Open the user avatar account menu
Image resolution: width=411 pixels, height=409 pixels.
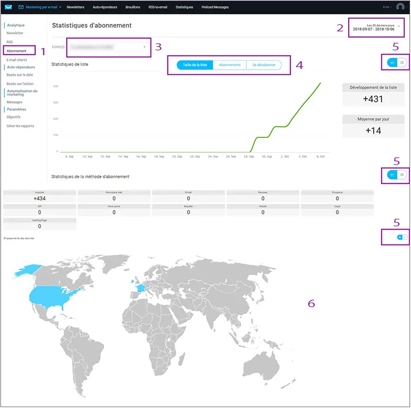click(400, 7)
